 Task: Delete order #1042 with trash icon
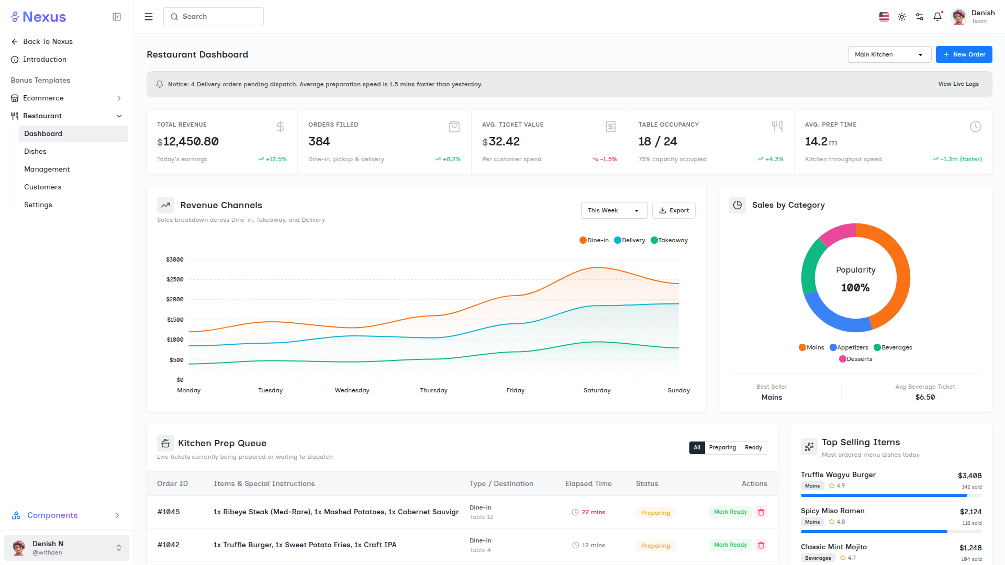pyautogui.click(x=761, y=545)
